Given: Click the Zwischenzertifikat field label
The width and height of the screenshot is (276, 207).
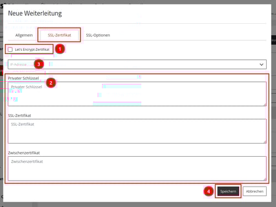Looking at the screenshot, I should [24, 153].
